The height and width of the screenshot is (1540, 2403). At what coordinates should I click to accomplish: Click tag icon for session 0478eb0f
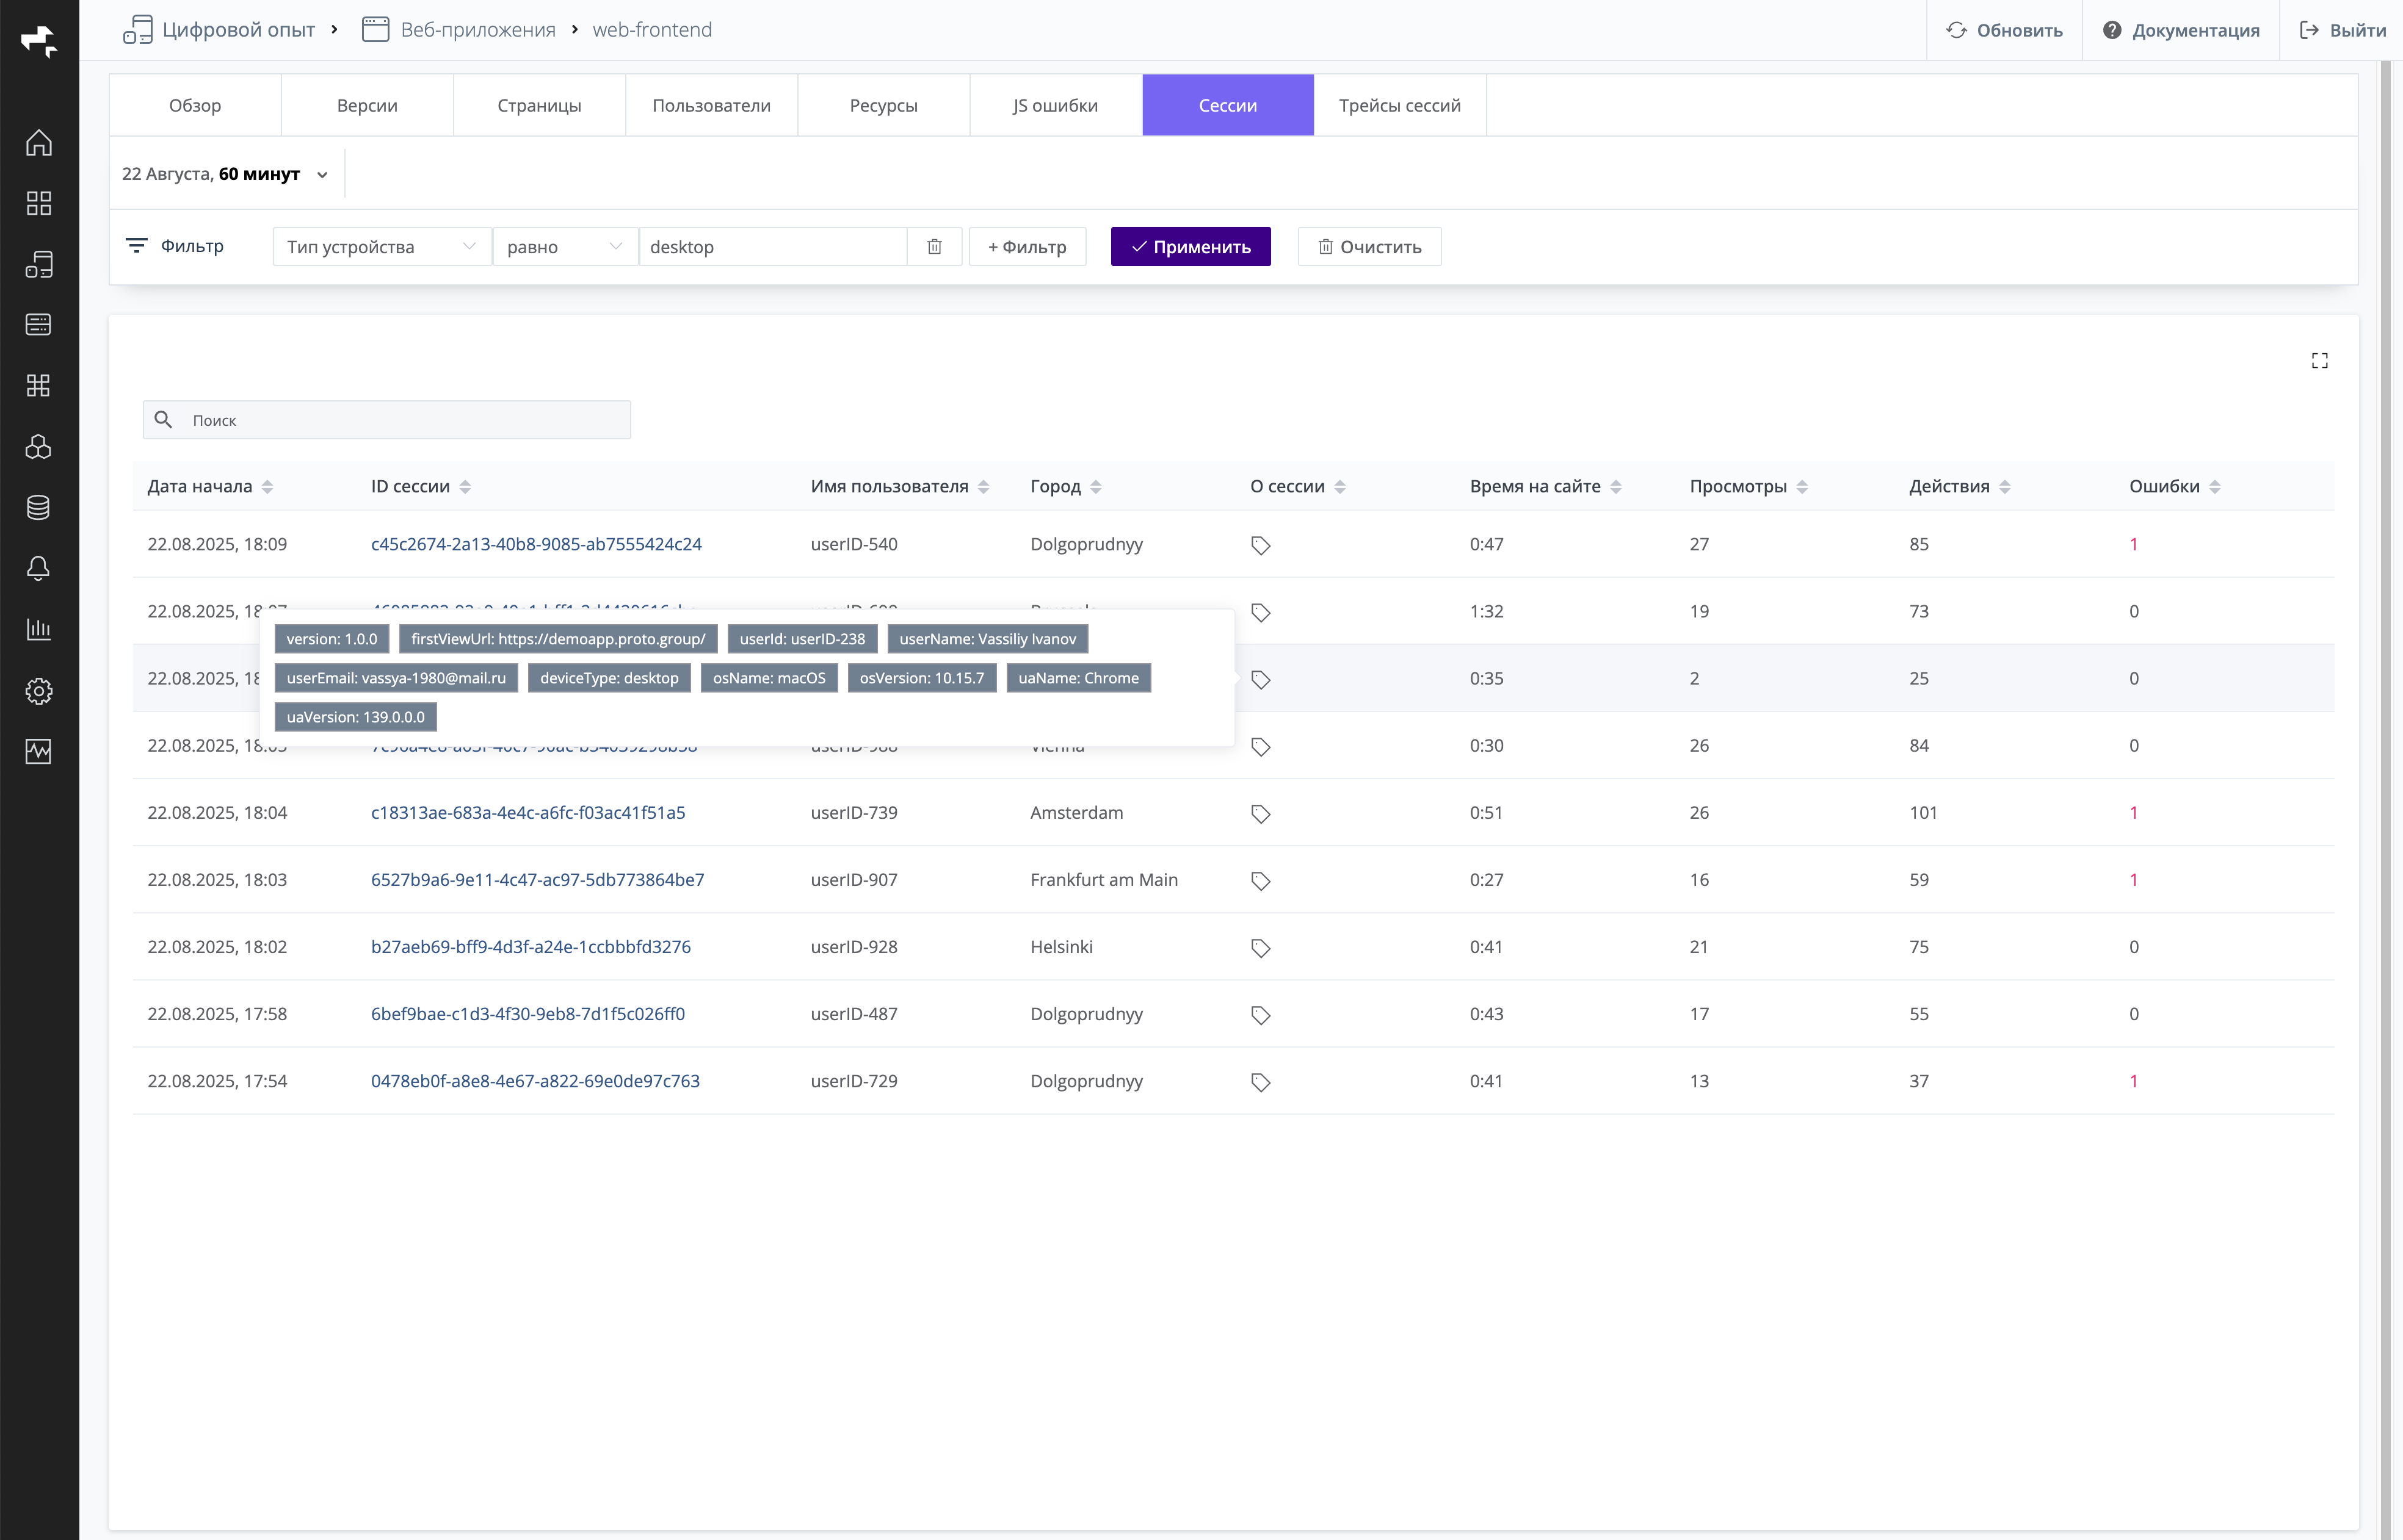tap(1261, 1082)
